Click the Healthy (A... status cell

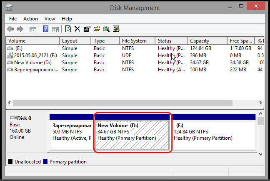tap(172, 70)
